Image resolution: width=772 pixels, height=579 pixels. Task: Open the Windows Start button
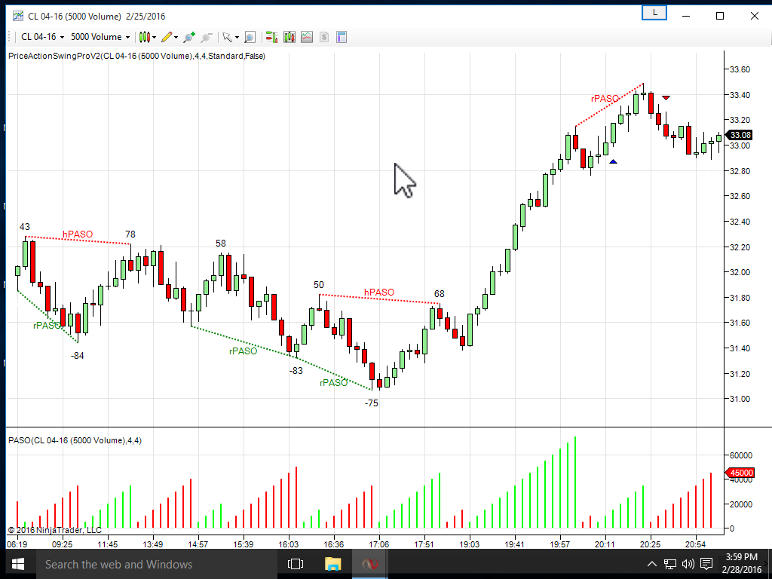pyautogui.click(x=18, y=564)
